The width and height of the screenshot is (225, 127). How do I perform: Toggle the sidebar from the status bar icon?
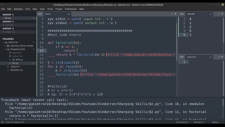(3, 122)
